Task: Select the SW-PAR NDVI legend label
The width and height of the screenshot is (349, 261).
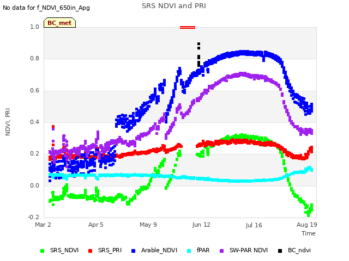Action: pyautogui.click(x=249, y=250)
